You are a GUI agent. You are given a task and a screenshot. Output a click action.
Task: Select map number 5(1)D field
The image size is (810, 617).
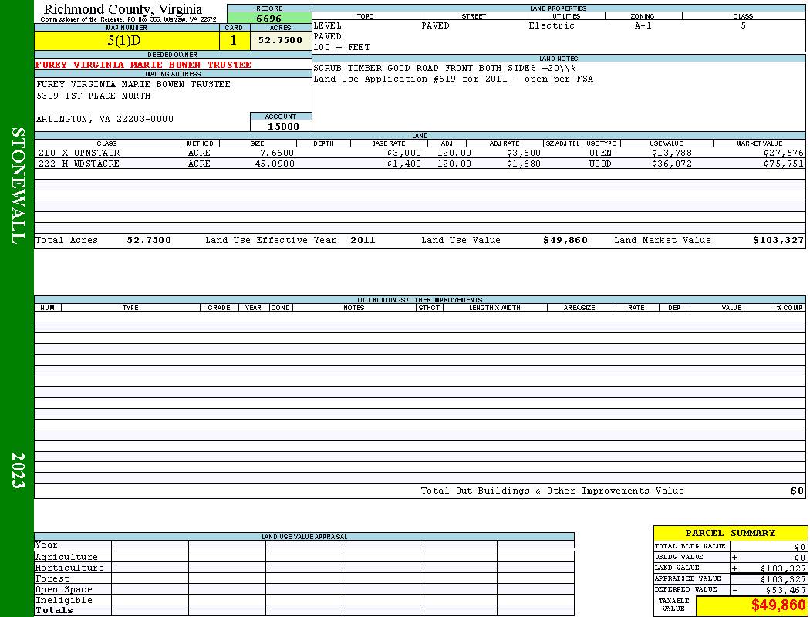[x=127, y=41]
